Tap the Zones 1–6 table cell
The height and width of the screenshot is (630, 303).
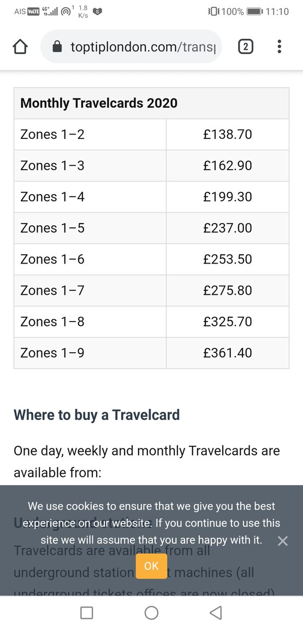90,259
